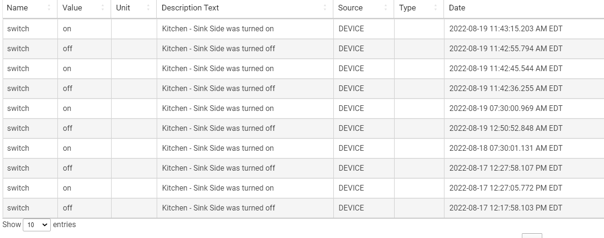Click the Name column header text
The image size is (604, 238).
17,8
